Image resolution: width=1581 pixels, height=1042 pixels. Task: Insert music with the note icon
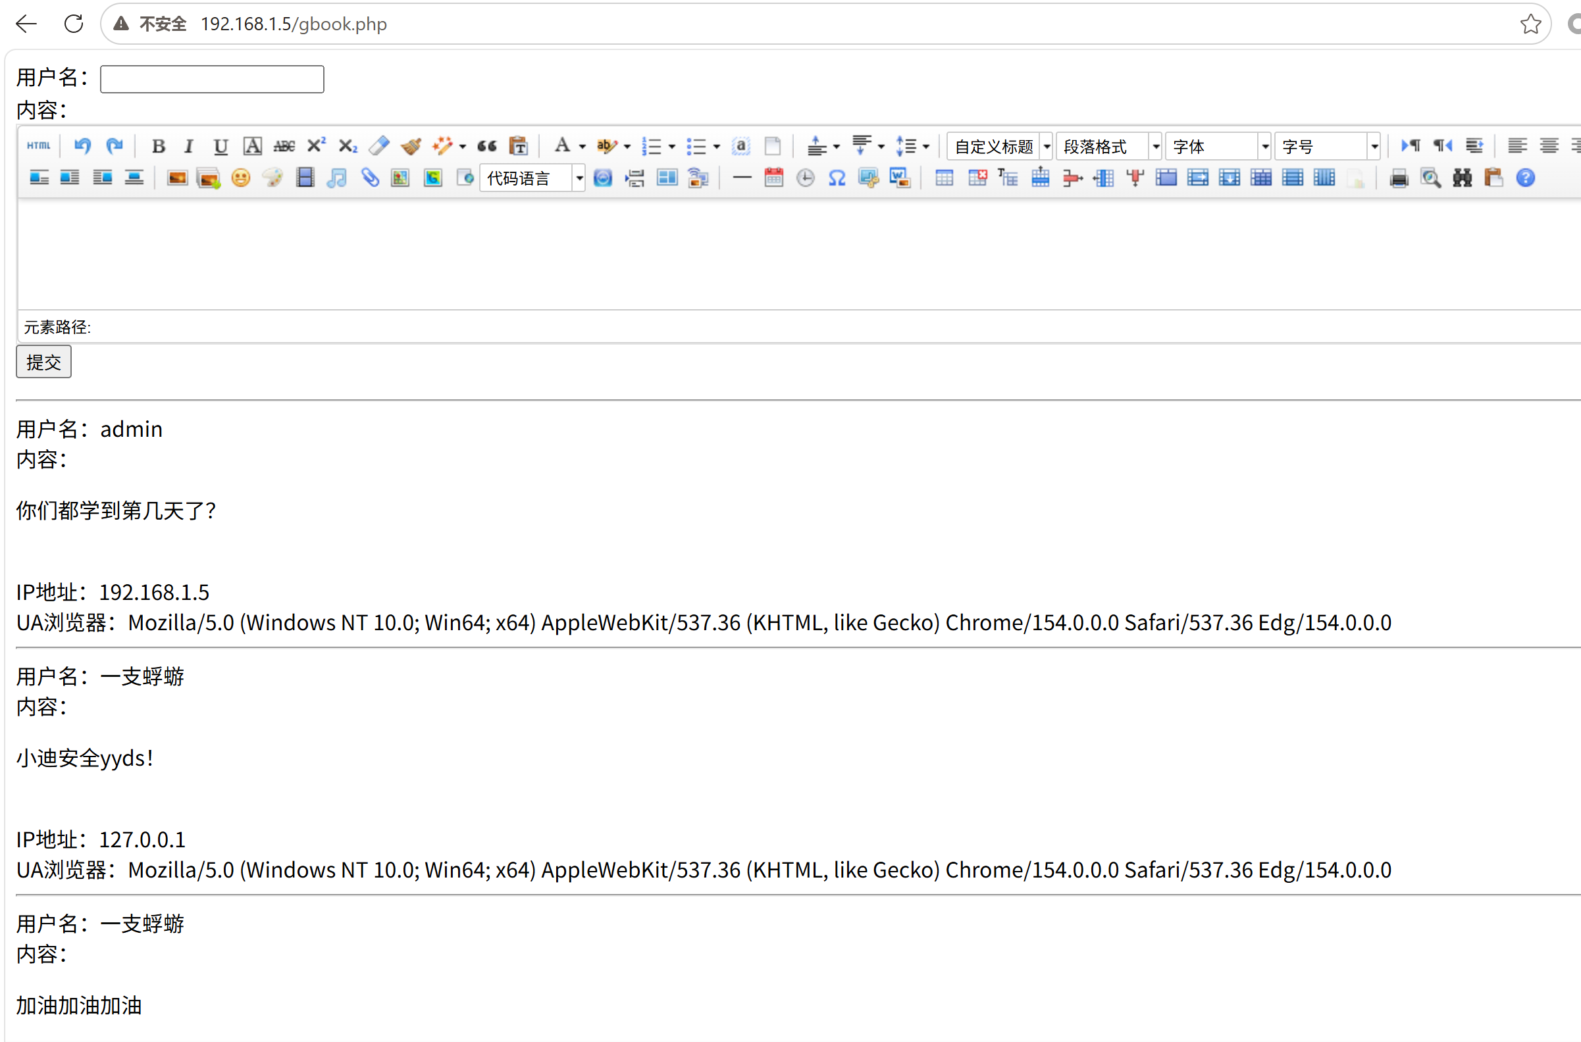(x=337, y=178)
